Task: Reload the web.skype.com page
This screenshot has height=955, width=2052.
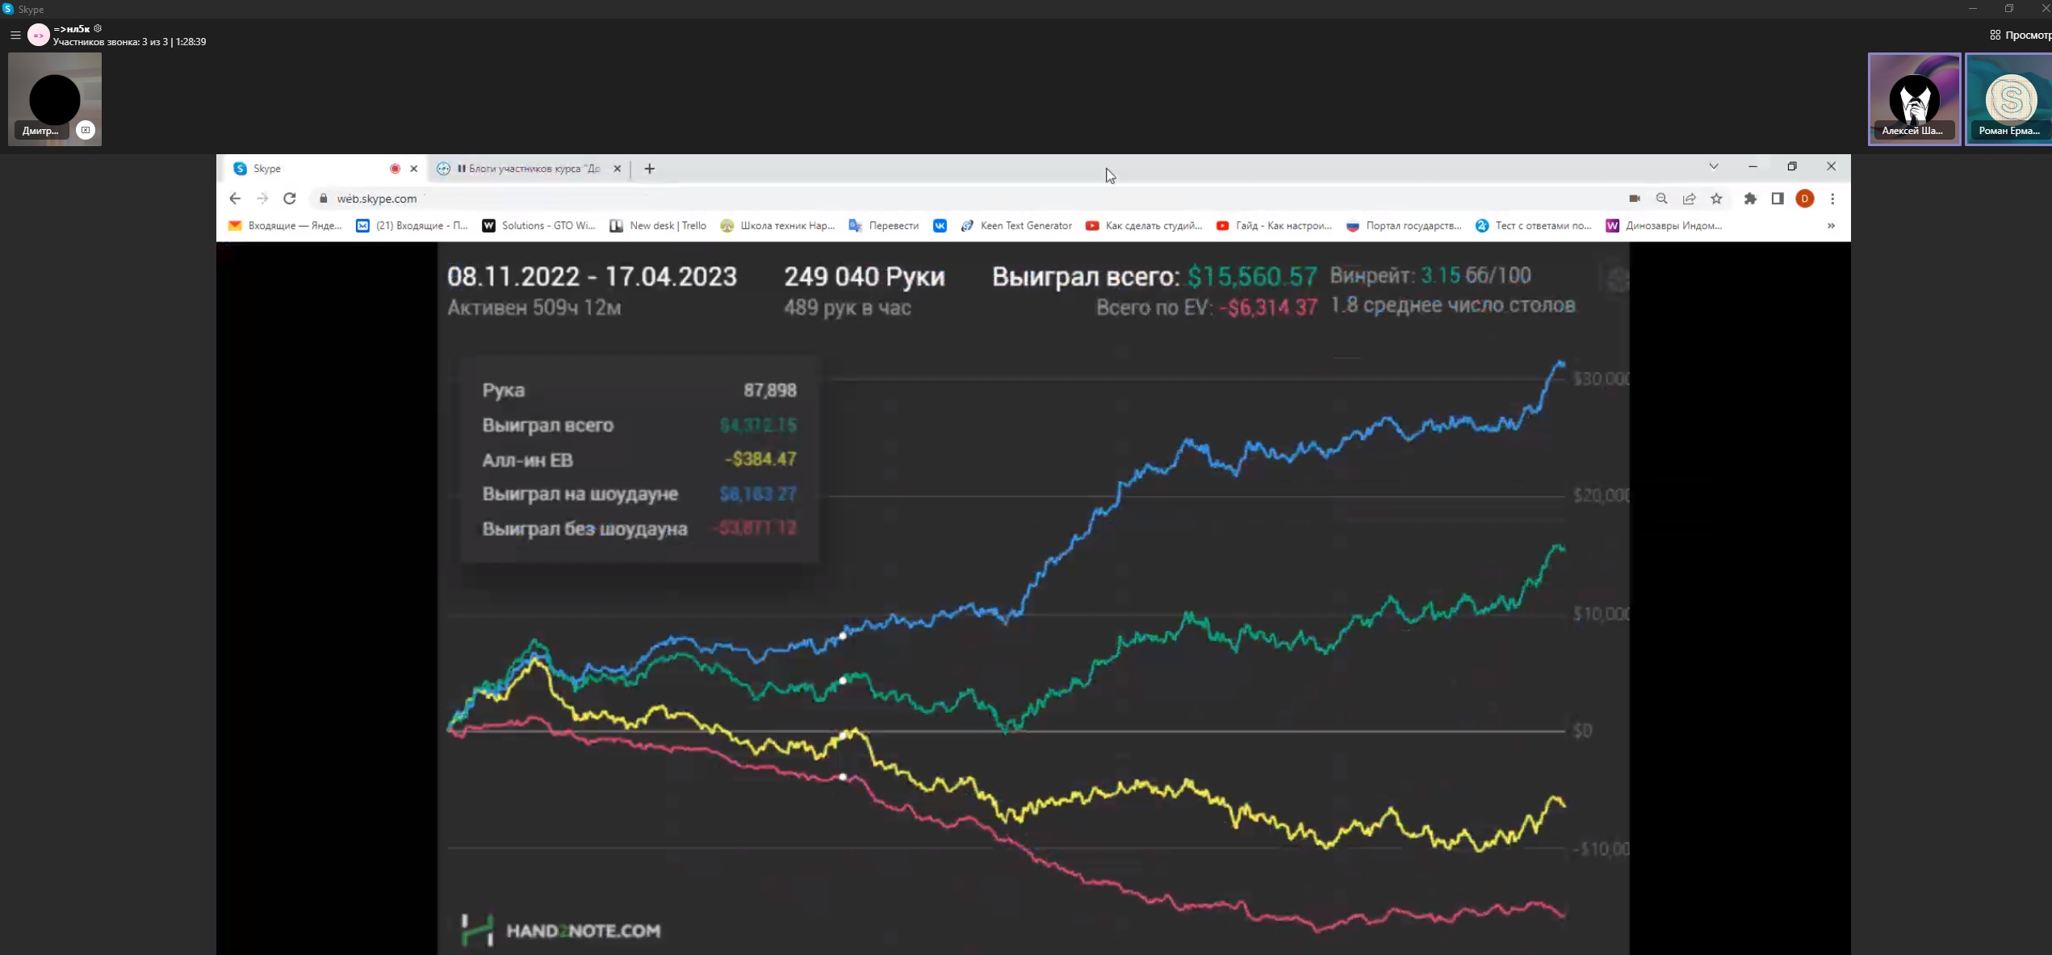Action: coord(290,199)
